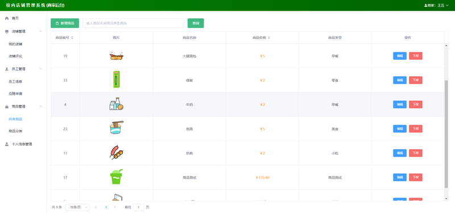
Task: Click 下架 for 泡面 row
Action: click(x=416, y=129)
